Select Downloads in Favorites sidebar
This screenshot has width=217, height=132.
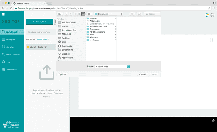pyautogui.click(x=67, y=46)
